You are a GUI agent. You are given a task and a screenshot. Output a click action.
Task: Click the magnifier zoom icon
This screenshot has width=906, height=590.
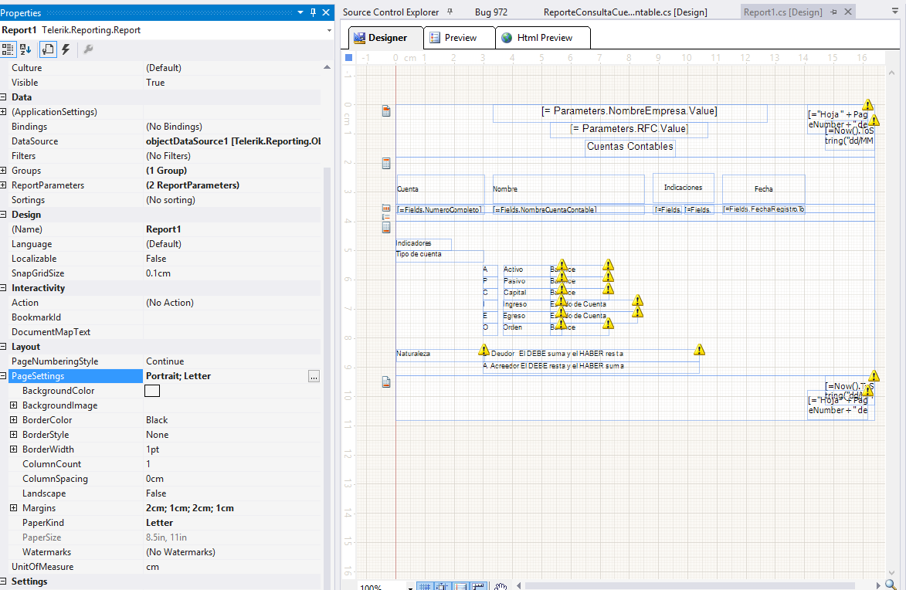[x=891, y=585]
